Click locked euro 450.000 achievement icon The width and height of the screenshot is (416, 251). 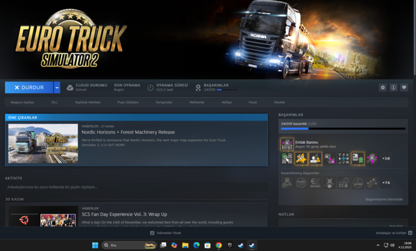(315, 183)
